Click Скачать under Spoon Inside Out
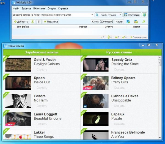 42,88
